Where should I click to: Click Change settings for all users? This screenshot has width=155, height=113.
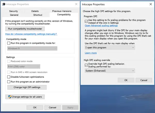pyautogui.click(x=25, y=97)
